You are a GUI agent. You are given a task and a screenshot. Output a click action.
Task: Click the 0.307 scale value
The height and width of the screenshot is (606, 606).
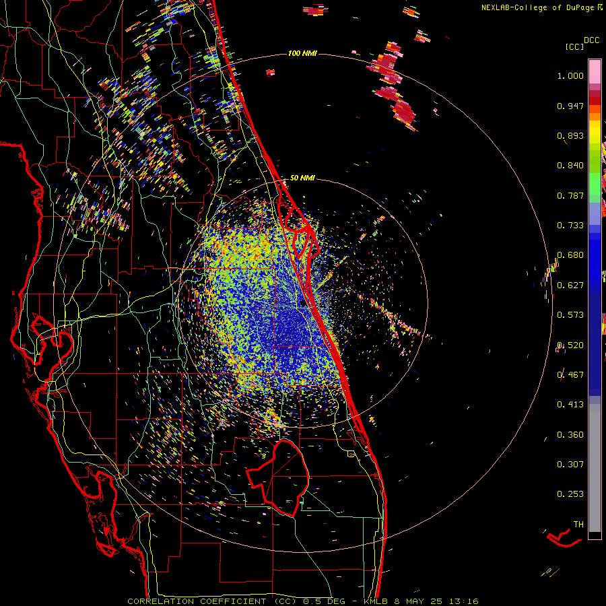click(x=570, y=465)
